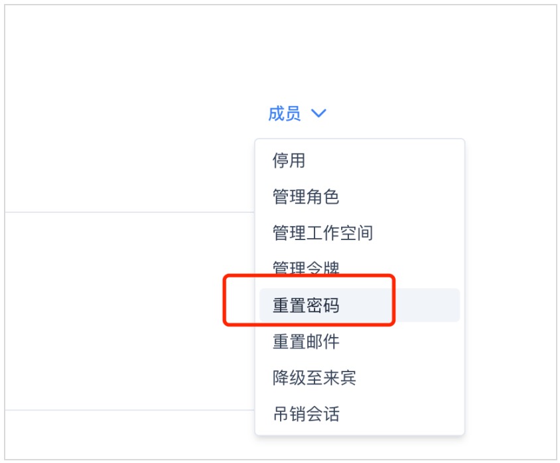Open token management via 管理令牌
This screenshot has width=560, height=463.
[306, 269]
